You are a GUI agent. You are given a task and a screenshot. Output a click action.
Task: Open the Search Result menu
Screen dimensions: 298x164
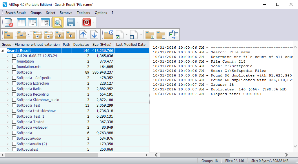[16, 13]
